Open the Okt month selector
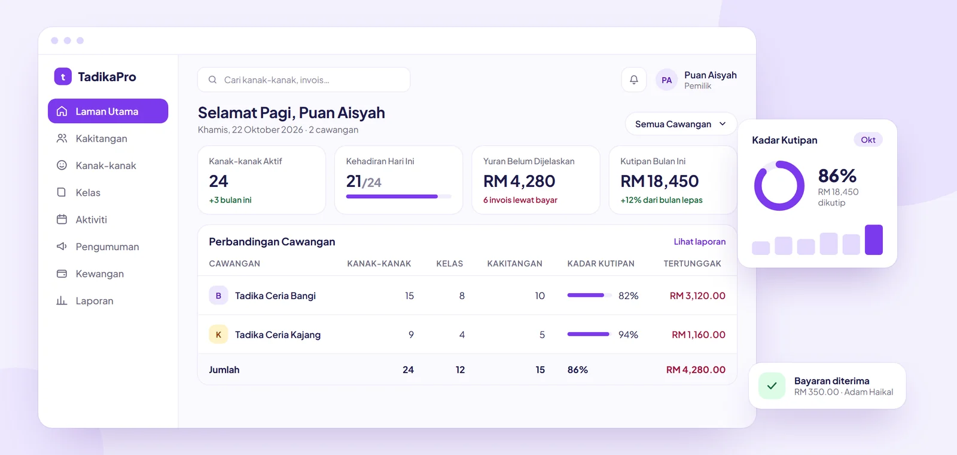The image size is (957, 455). click(x=868, y=140)
